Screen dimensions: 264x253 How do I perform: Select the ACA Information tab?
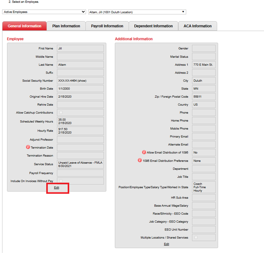[x=197, y=26]
